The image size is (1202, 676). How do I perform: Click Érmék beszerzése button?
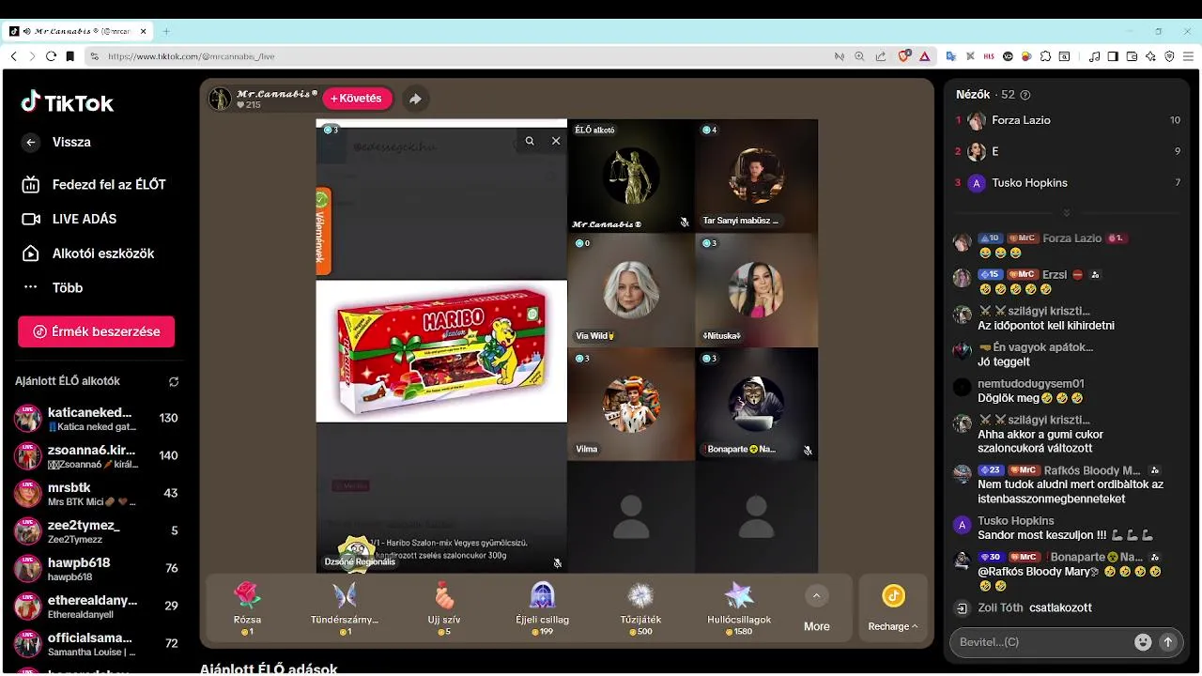coord(96,331)
